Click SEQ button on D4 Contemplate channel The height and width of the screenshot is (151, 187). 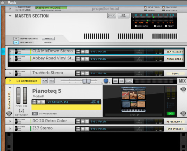[115, 81]
